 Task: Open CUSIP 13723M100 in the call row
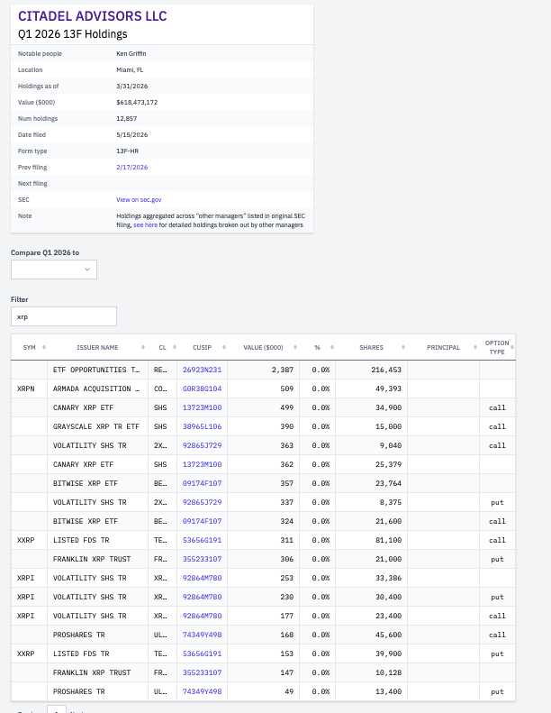pos(203,407)
